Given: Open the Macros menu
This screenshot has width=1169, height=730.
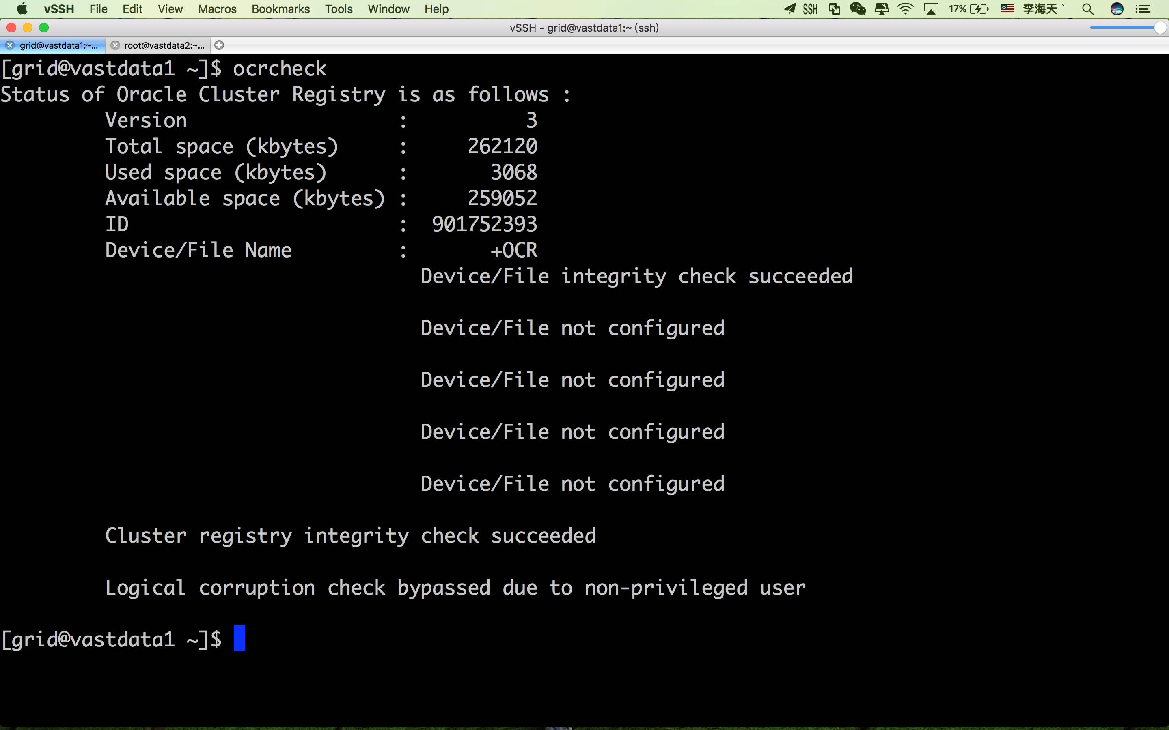Looking at the screenshot, I should click(x=218, y=9).
